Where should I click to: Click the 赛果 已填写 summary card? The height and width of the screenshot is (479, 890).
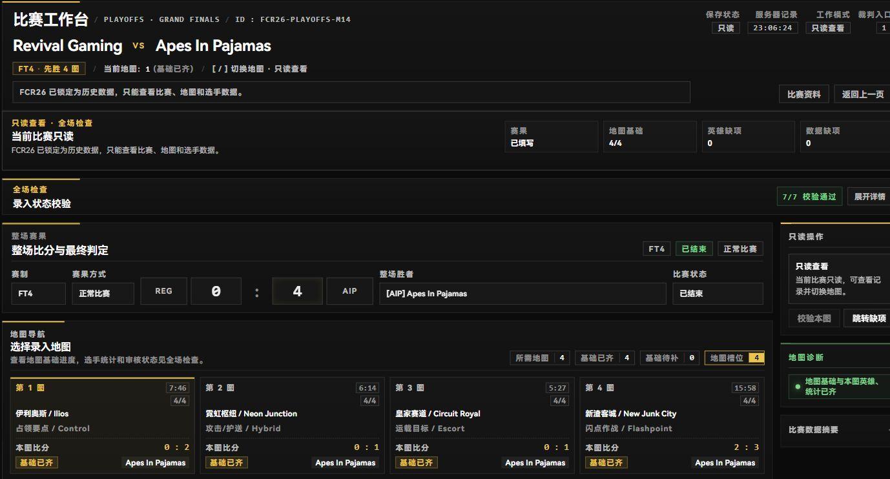(x=551, y=137)
